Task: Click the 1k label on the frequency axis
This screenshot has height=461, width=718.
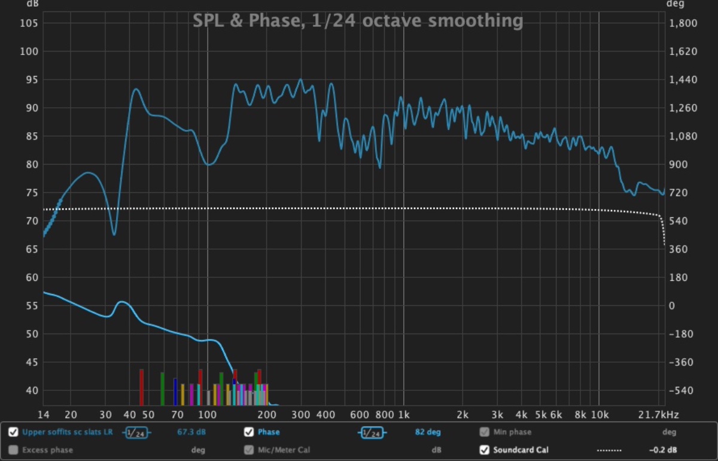Action: (403, 415)
